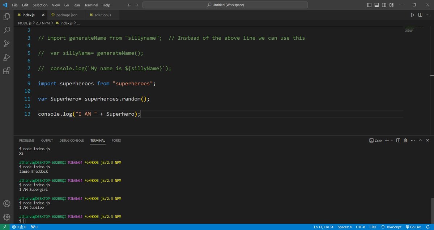This screenshot has height=230, width=434.
Task: Expand the breadcrumb ellipsis after index.js
Action: click(78, 23)
